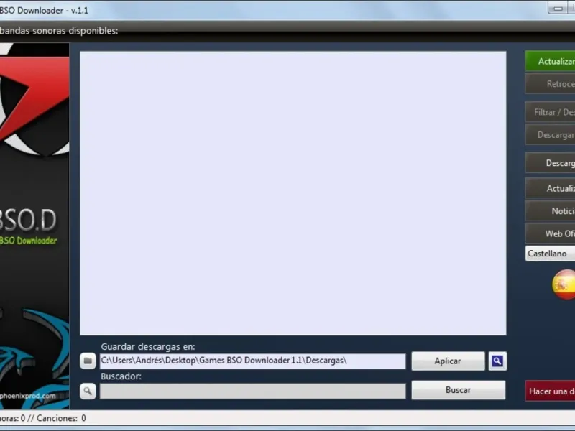This screenshot has width=575, height=431.
Task: Click the Actualiz... button below Descarg...
Action: click(550, 188)
